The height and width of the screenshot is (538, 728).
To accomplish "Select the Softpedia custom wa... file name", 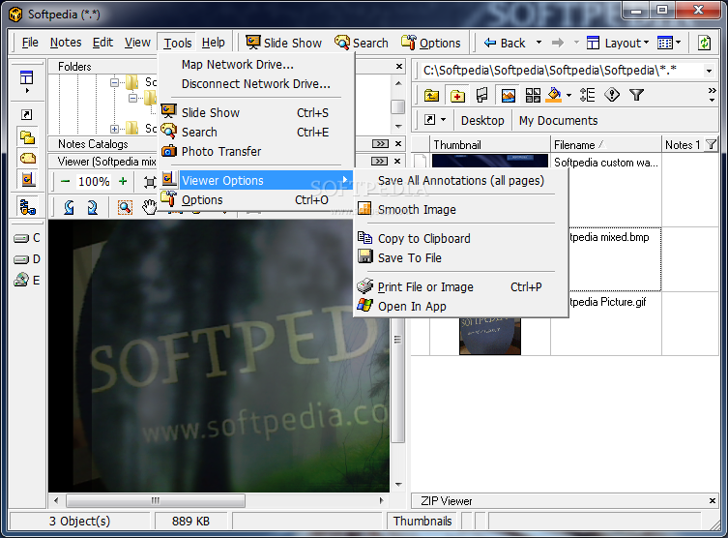I will click(x=606, y=163).
